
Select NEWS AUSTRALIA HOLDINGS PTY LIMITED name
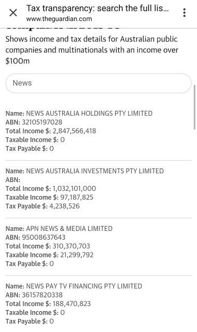(x=89, y=113)
